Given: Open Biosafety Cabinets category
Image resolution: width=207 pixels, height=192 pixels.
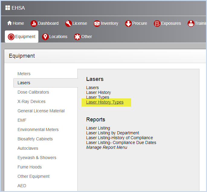Looking at the screenshot, I should click(35, 139).
